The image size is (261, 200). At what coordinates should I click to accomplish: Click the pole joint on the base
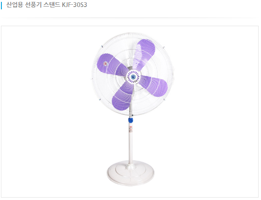point(131,166)
